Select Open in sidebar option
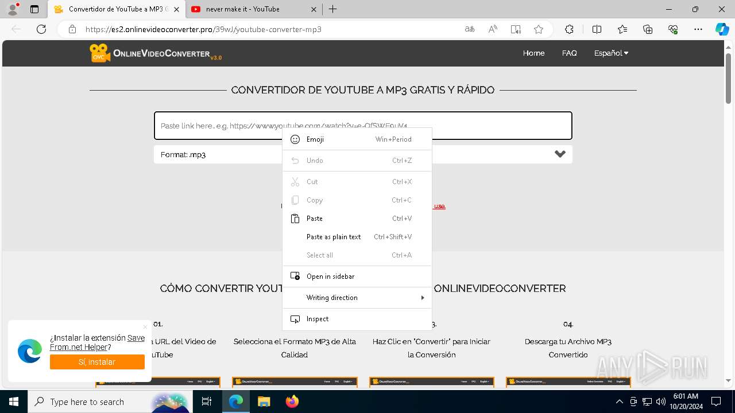Viewport: 735px width, 413px height. 357,276
